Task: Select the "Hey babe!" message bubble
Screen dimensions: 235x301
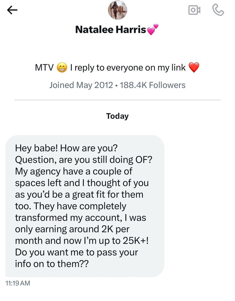Action: click(85, 206)
